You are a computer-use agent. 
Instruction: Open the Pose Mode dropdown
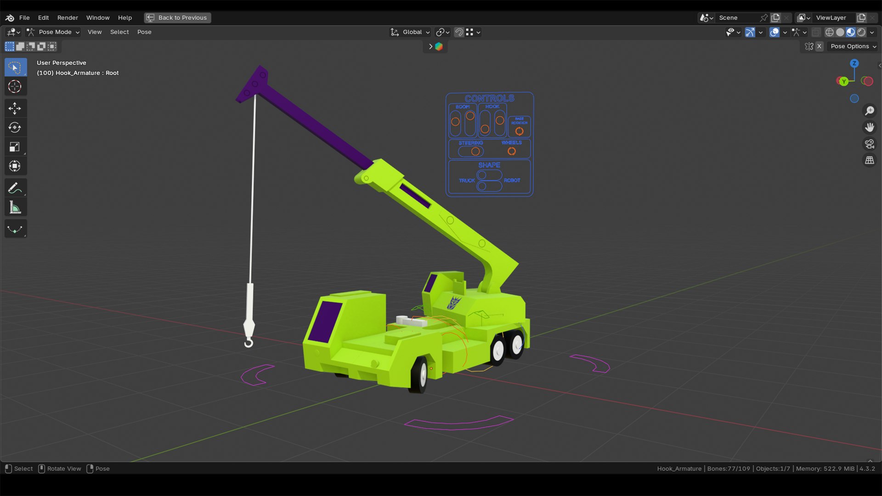pos(53,32)
